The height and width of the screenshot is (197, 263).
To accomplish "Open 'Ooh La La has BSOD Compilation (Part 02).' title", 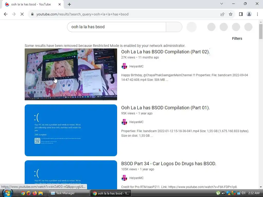I will pyautogui.click(x=165, y=52).
